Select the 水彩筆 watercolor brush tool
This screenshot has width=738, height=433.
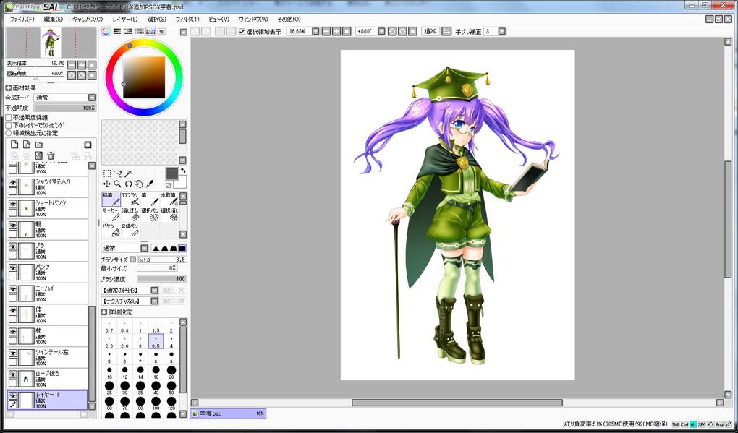pos(169,200)
